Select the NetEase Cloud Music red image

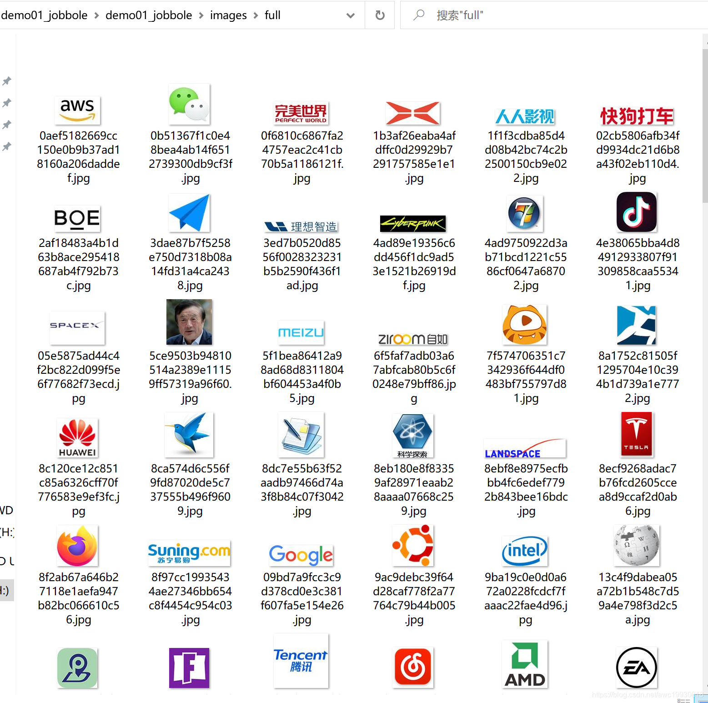(x=413, y=667)
